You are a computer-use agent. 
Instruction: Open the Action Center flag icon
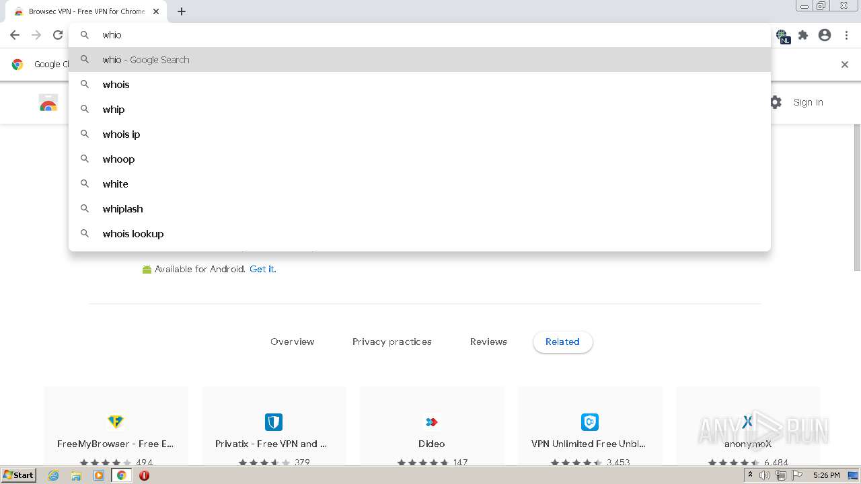point(797,475)
